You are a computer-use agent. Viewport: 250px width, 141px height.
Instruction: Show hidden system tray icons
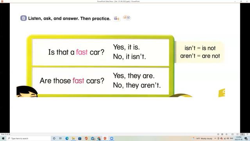tap(215, 138)
